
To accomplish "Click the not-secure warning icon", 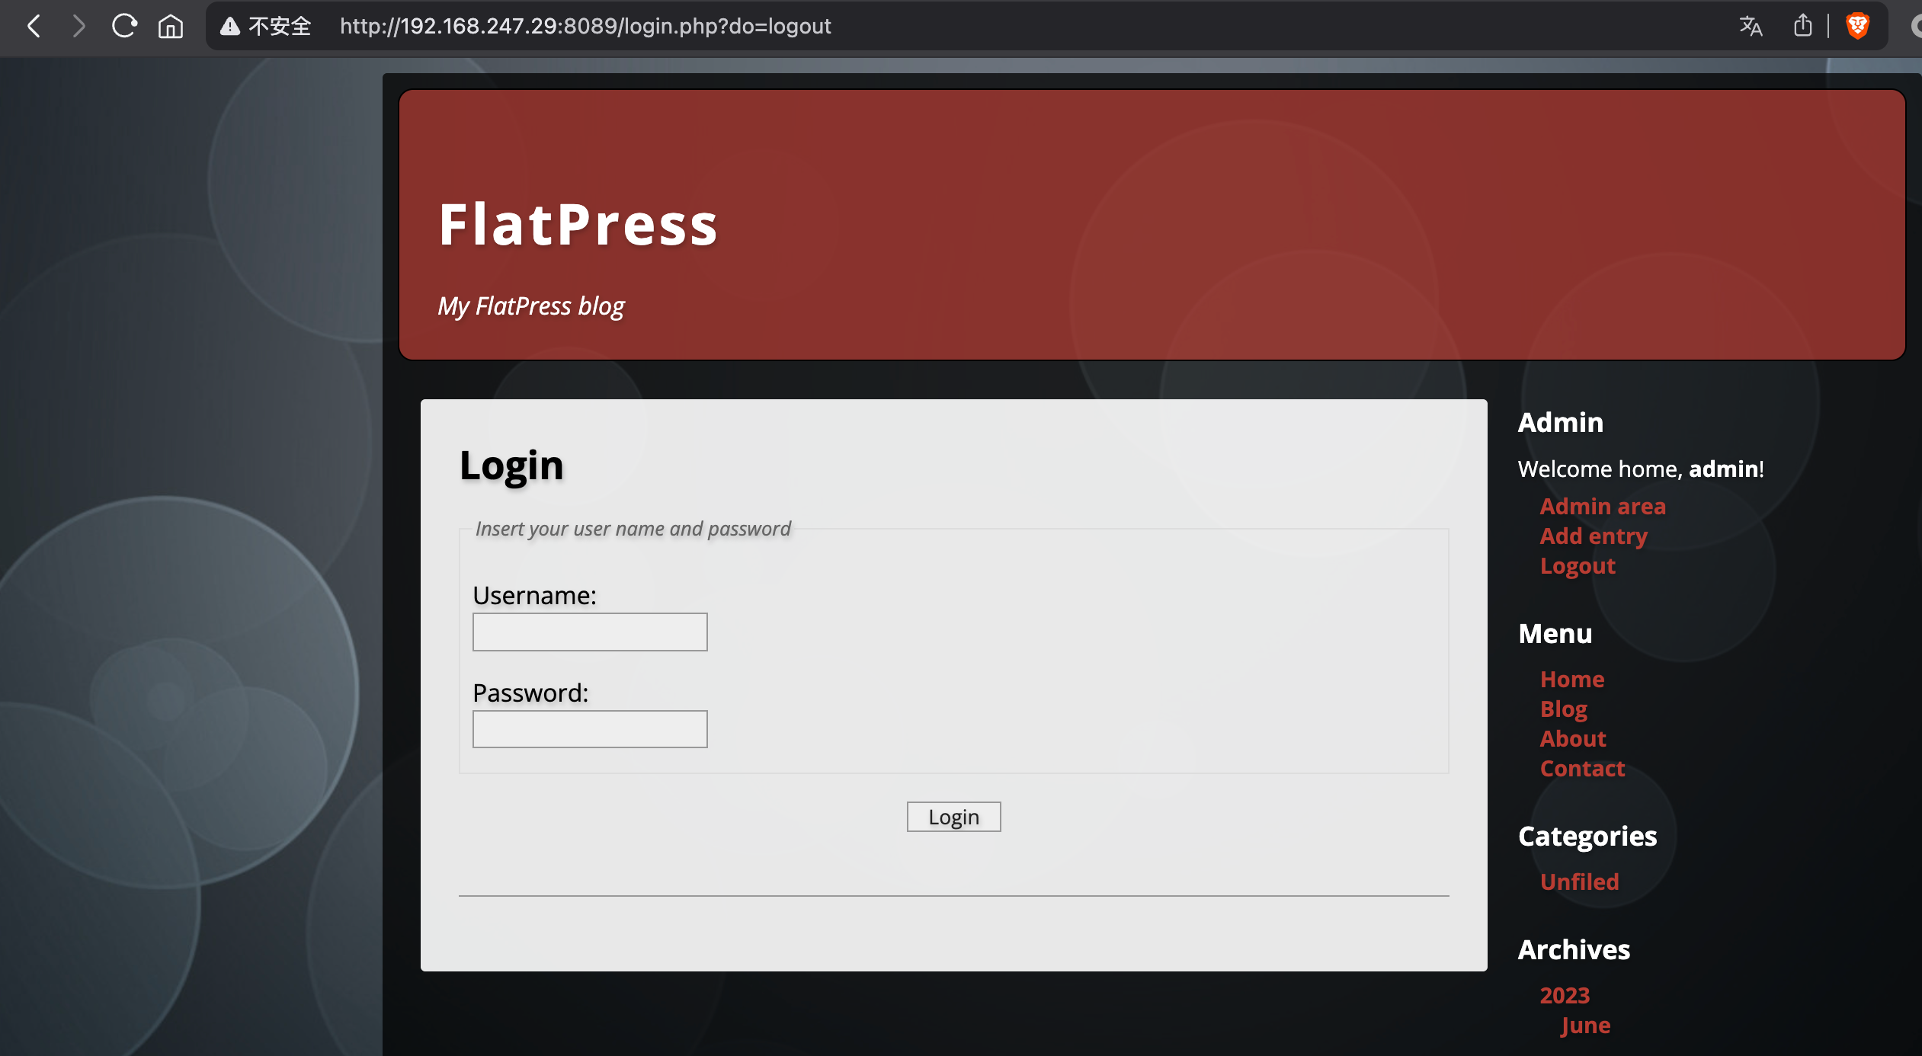I will click(x=230, y=27).
